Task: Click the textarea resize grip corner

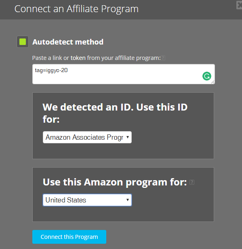Action: (213, 82)
